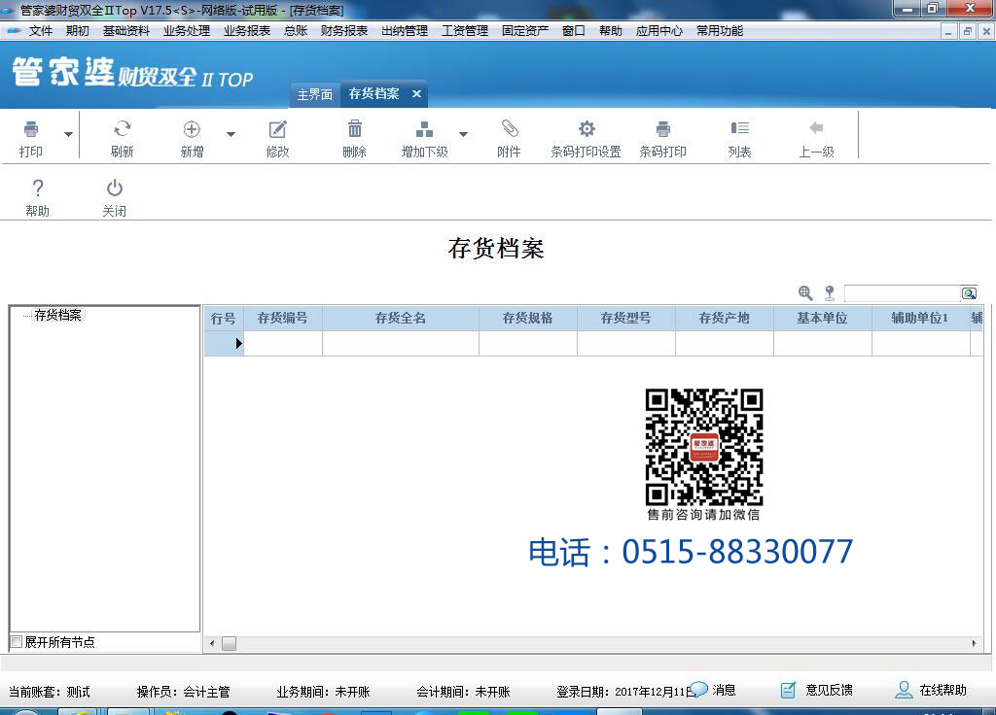Switch to 列表 list view

tap(739, 129)
